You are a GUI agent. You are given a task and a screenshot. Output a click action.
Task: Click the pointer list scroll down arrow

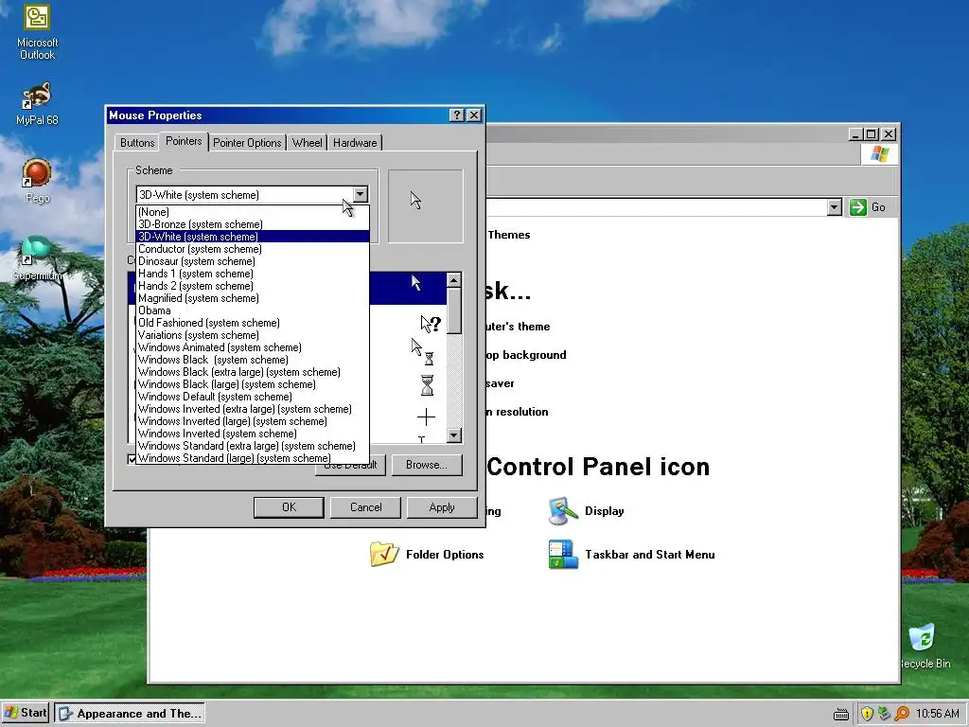click(x=453, y=435)
